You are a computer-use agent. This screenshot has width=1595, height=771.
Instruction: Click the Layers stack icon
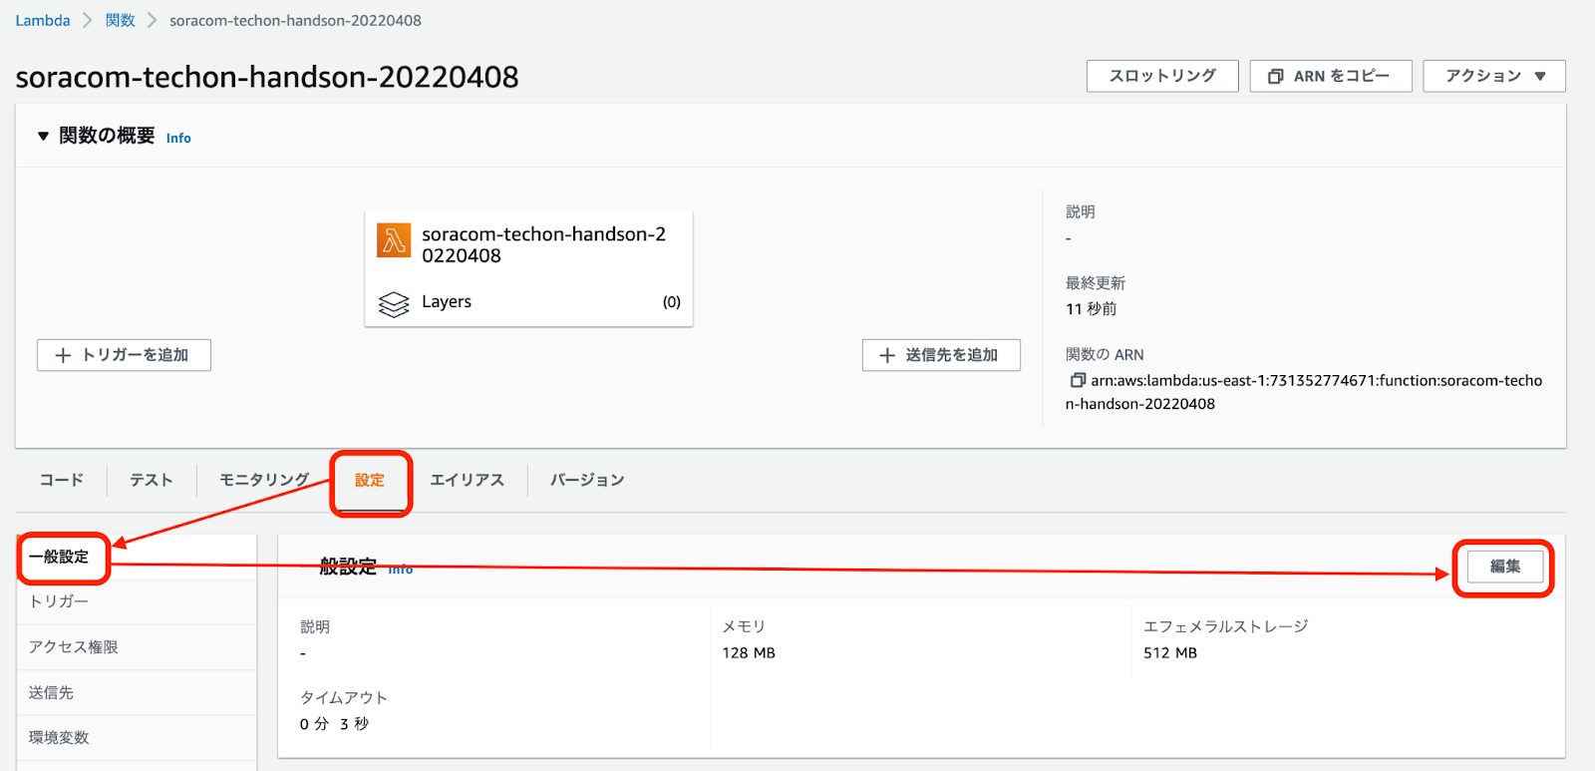tap(394, 303)
